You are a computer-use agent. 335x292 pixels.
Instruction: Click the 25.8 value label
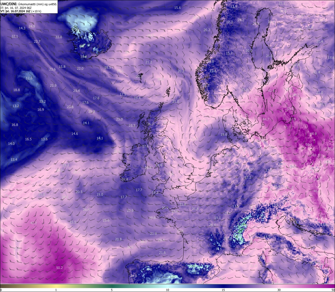click(x=92, y=112)
